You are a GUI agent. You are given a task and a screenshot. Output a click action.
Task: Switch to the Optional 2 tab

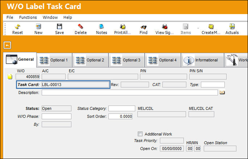(x=91, y=60)
